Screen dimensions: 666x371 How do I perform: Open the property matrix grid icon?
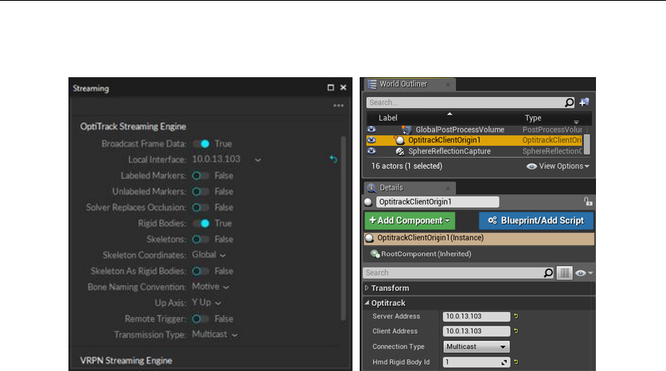coord(564,273)
